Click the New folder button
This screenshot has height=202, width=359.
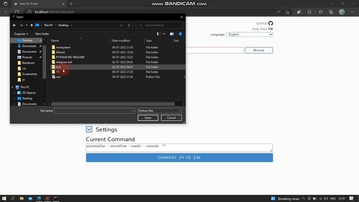pos(42,34)
